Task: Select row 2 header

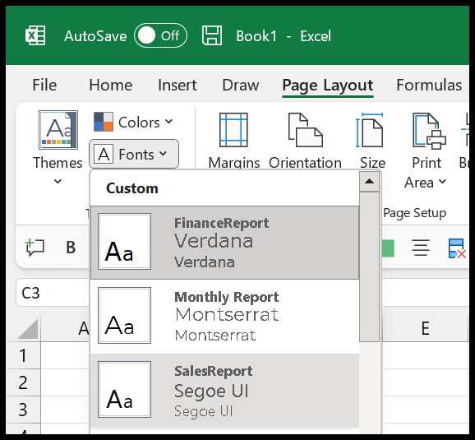Action: [23, 382]
